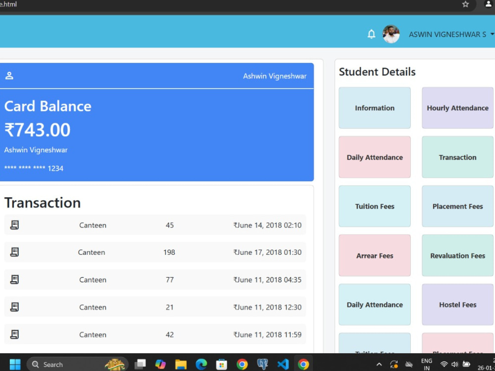Viewport: 495px width, 371px height.
Task: Show hidden system tray icons
Action: [x=379, y=365]
